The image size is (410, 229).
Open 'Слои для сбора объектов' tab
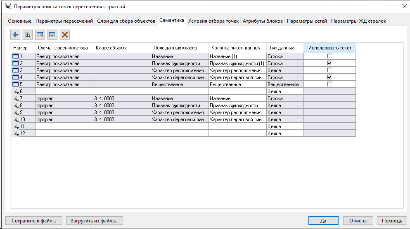(x=126, y=21)
